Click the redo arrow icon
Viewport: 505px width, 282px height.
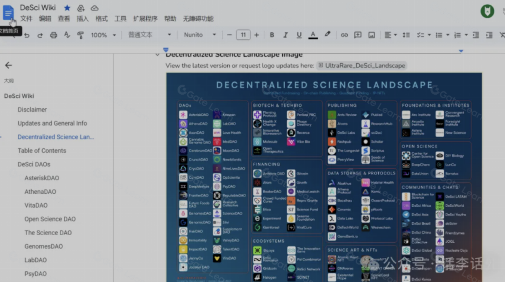tap(40, 35)
